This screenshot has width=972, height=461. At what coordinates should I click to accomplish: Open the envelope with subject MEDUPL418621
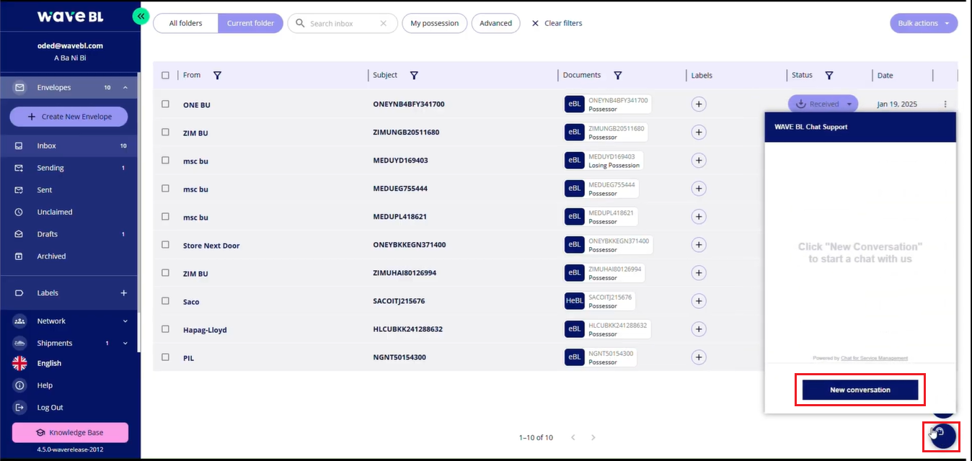coord(400,217)
